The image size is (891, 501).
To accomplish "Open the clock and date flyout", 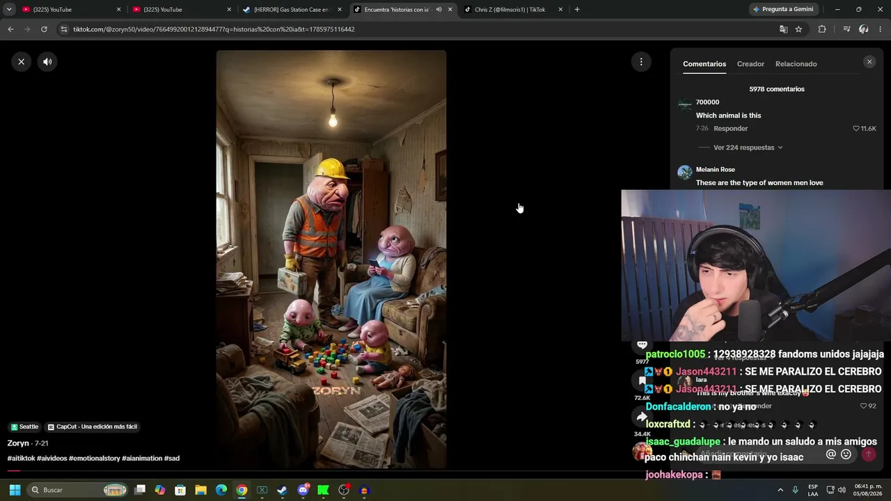I will tap(868, 490).
